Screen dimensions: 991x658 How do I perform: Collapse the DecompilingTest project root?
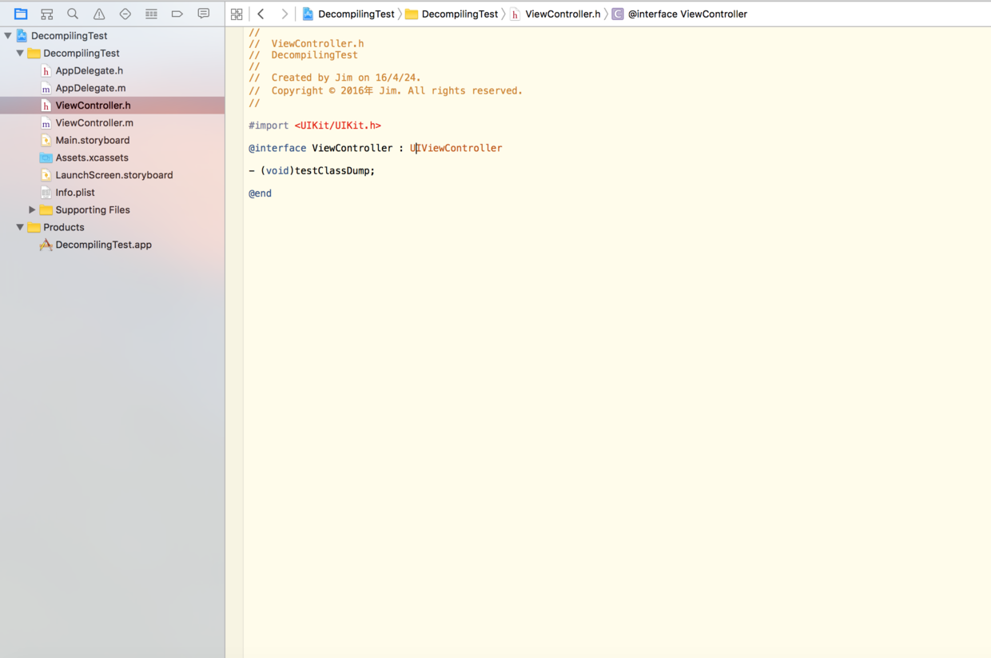click(x=8, y=36)
